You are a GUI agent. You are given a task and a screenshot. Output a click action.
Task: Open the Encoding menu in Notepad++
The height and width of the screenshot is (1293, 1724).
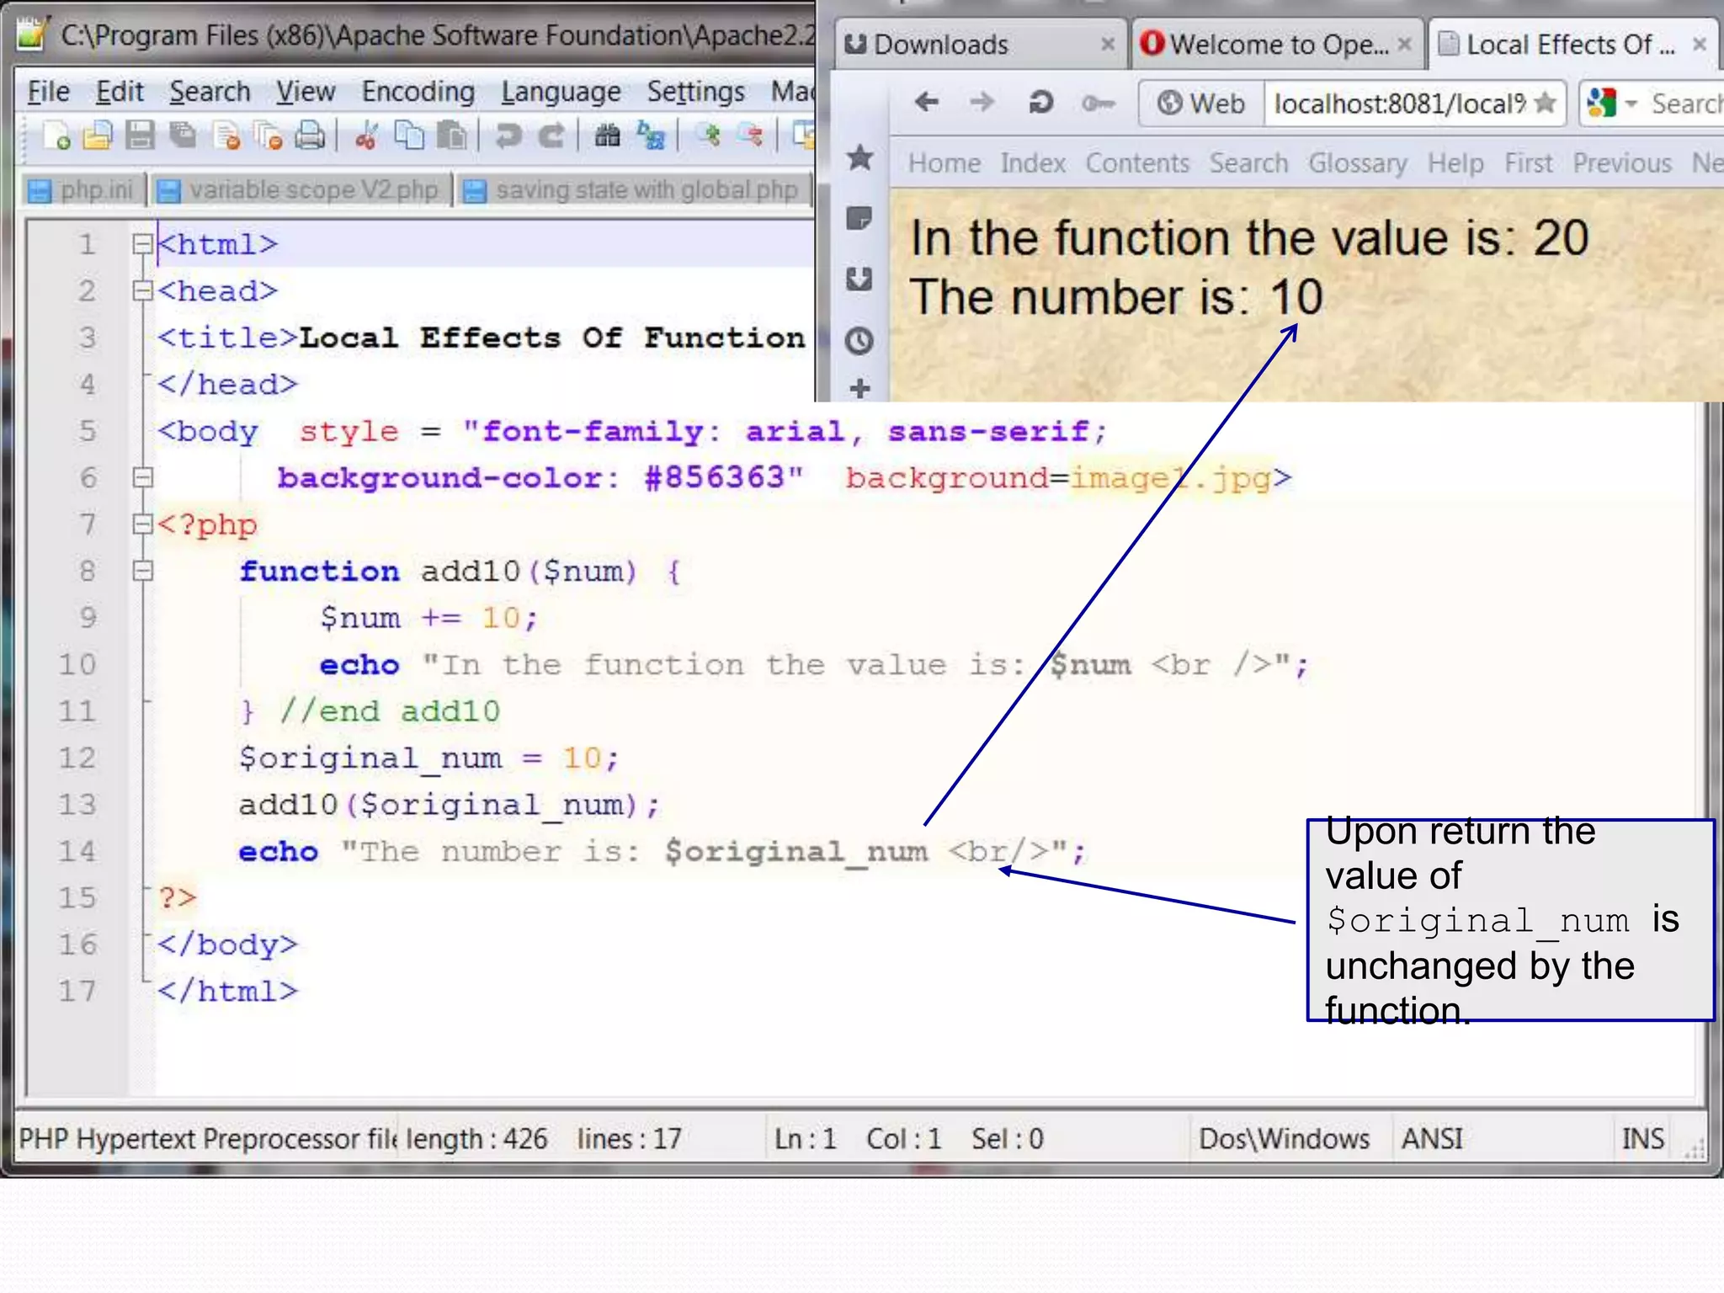point(418,91)
